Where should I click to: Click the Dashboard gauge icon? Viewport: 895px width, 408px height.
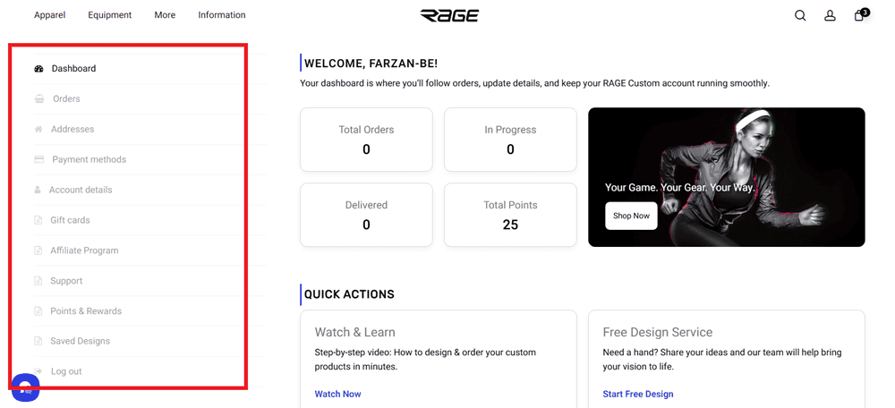pyautogui.click(x=38, y=69)
